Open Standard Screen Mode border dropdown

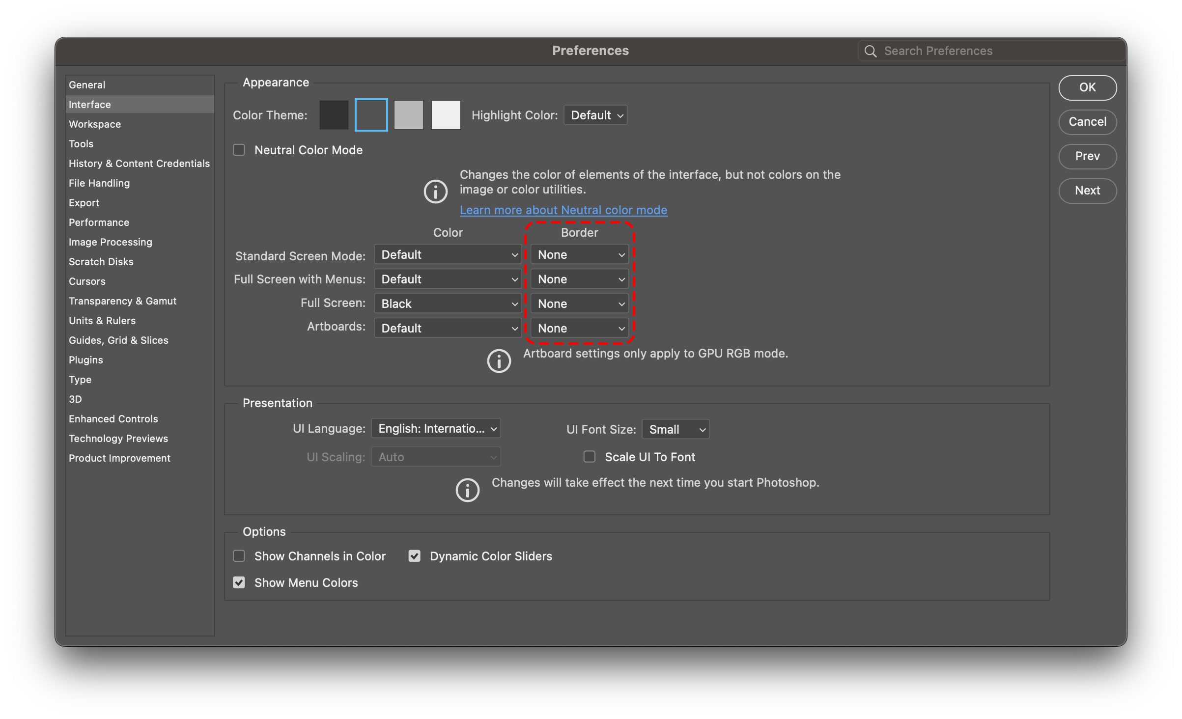[x=580, y=254]
